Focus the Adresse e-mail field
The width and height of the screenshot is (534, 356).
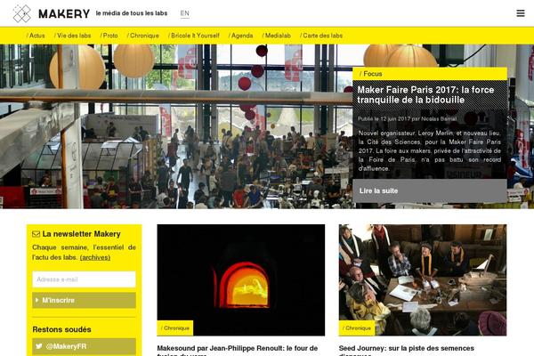(x=85, y=279)
